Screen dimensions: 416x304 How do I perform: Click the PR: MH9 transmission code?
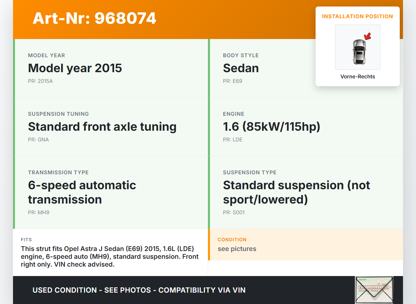click(38, 213)
